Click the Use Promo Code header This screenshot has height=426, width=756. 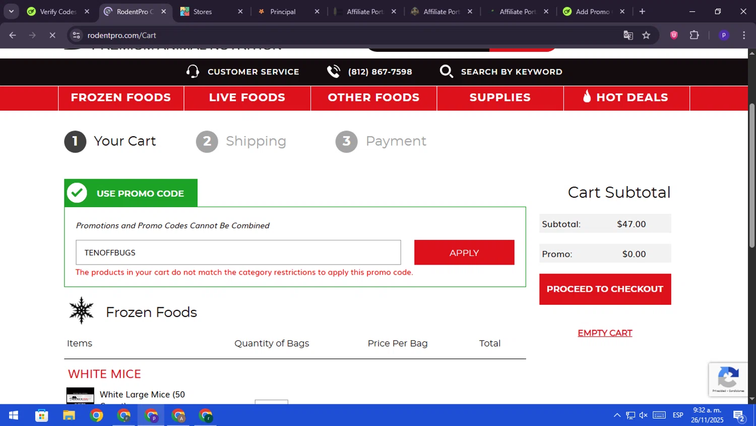coord(131,193)
